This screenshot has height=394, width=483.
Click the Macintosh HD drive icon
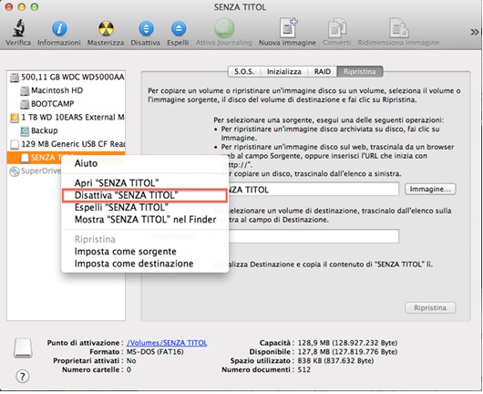(x=25, y=90)
